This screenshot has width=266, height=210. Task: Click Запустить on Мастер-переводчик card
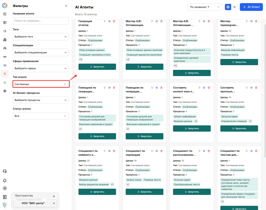point(239,62)
